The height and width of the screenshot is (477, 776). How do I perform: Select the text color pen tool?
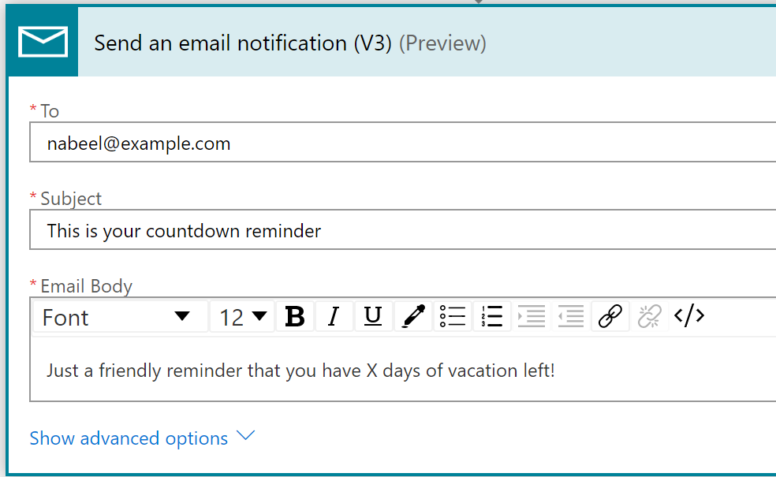(412, 315)
